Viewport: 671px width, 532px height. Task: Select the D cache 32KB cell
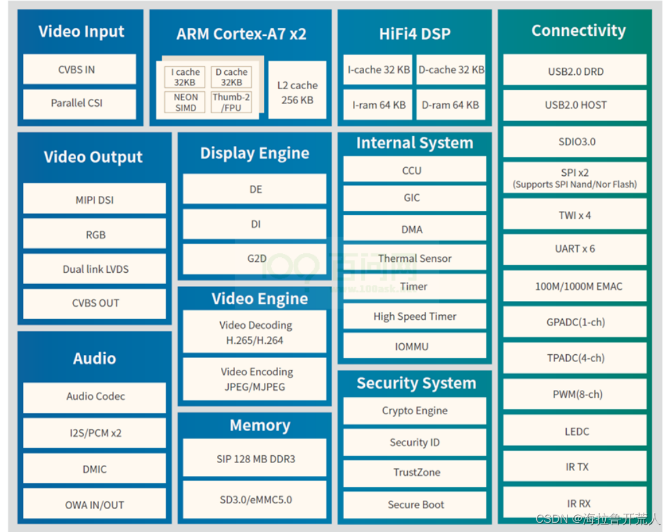[x=231, y=77]
